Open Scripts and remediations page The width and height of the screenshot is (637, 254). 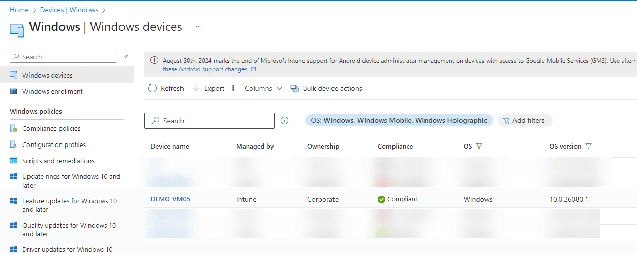[x=58, y=161]
